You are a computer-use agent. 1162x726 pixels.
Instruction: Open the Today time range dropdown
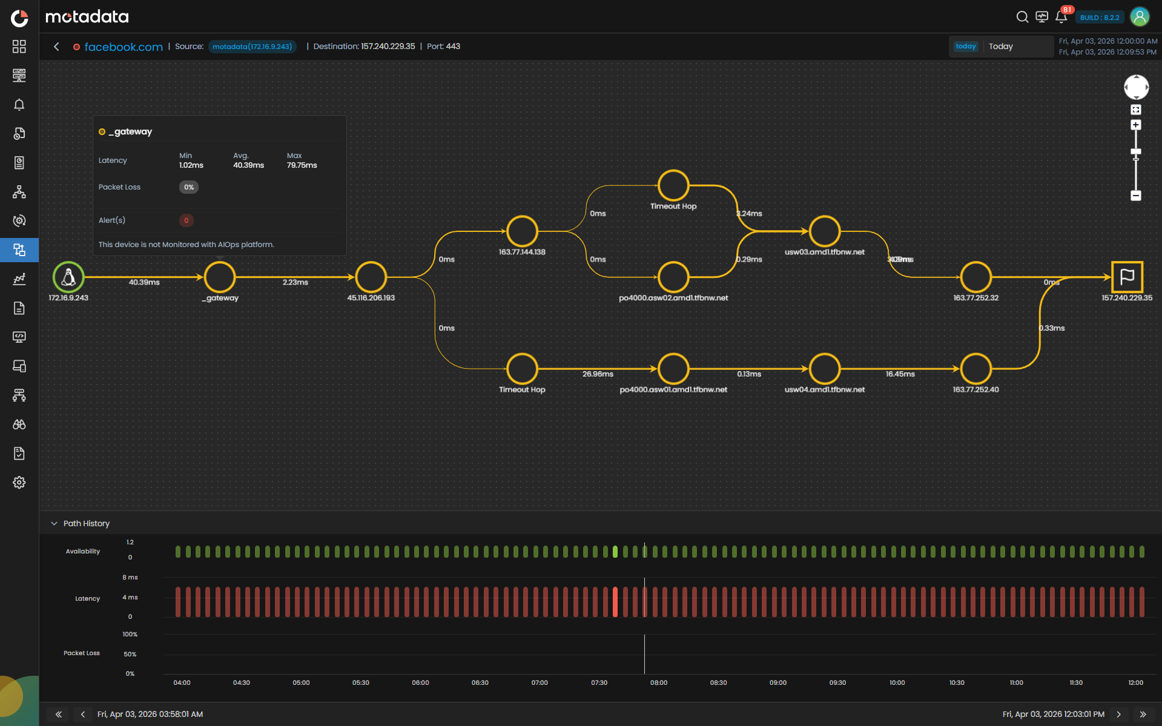coord(1001,47)
